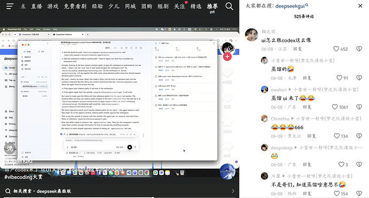Go to the 关注 tab
The height and width of the screenshot is (198, 369).
pos(179,6)
